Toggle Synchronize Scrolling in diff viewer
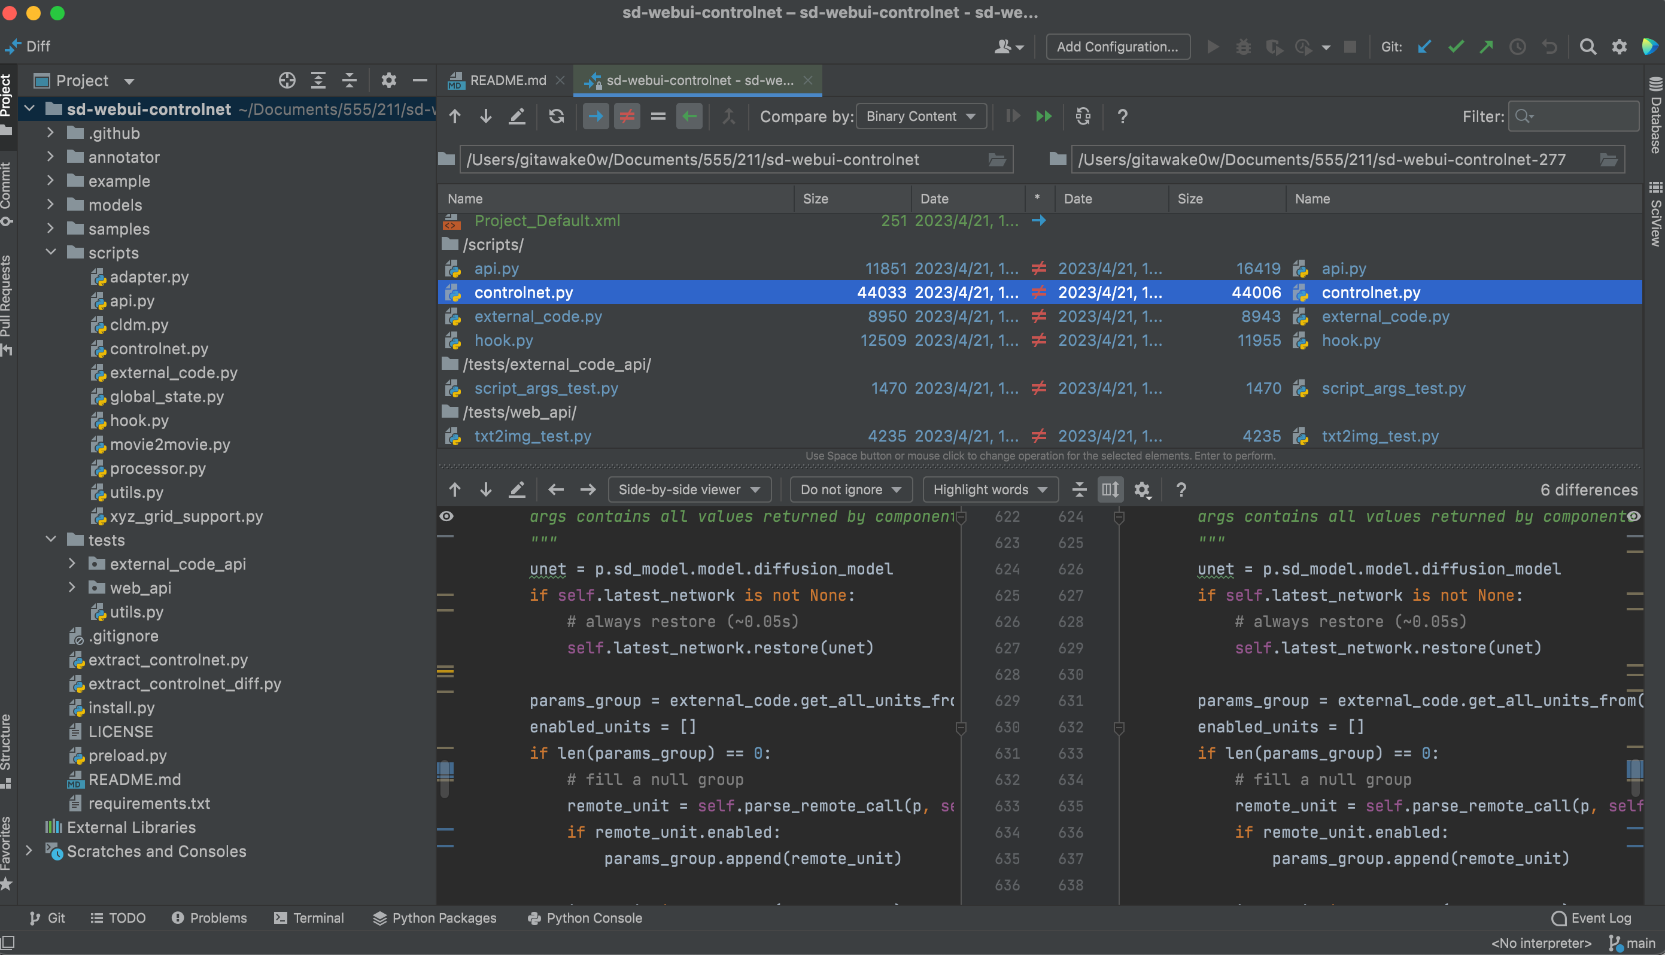The image size is (1665, 955). 1110,490
